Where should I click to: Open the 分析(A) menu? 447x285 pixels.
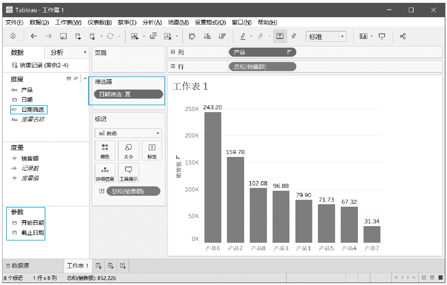click(152, 22)
